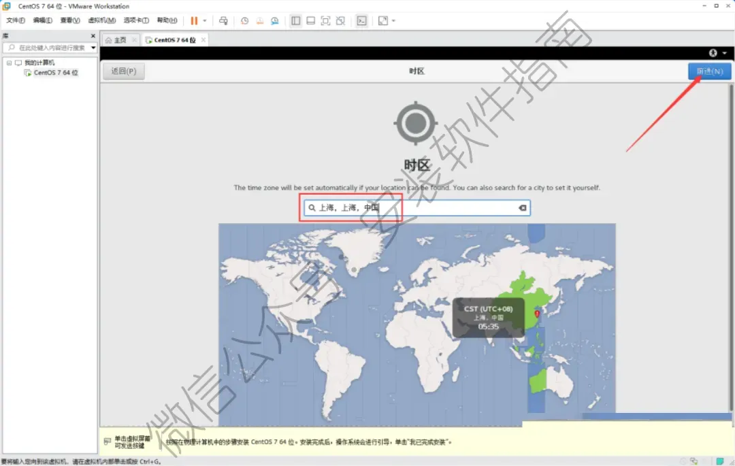Viewport: 735px width, 466px height.
Task: Click the VMware Workstation title bar logo
Action: 6,6
